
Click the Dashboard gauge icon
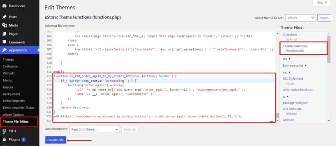coord(4,6)
